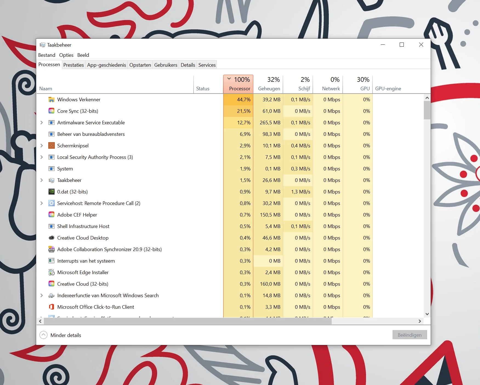Click the Taakbeheer row icon
The height and width of the screenshot is (385, 480).
[x=51, y=180]
